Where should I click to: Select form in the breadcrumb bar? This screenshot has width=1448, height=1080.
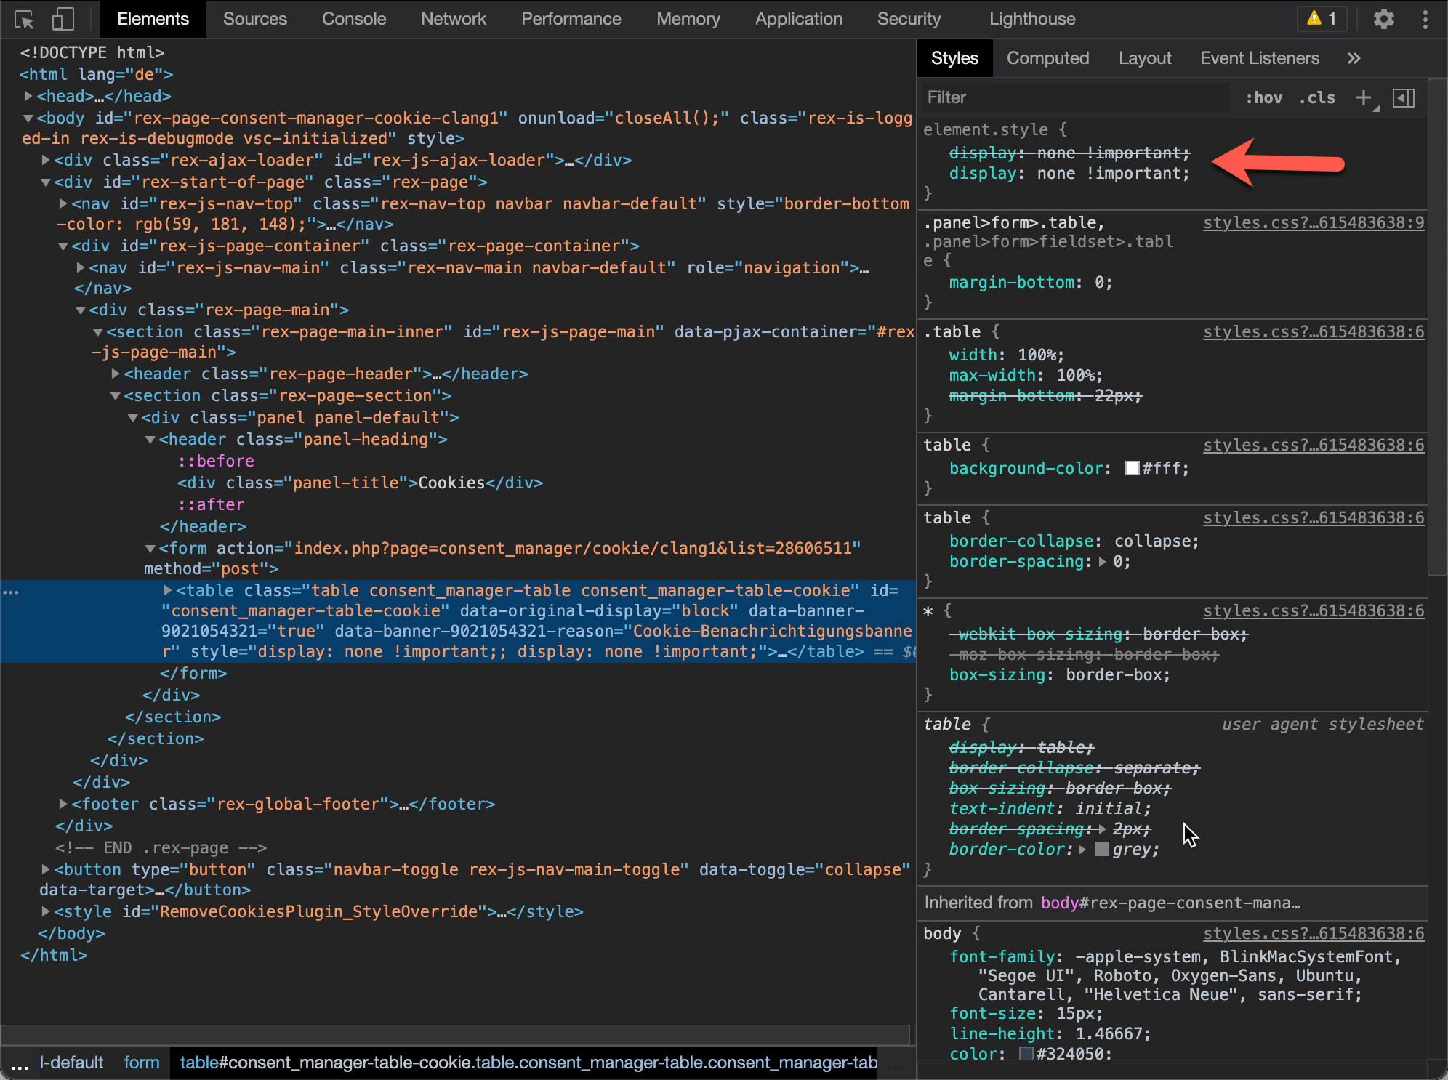tap(141, 1063)
